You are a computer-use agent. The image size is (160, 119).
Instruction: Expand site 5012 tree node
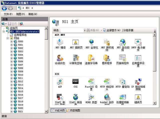click(x=11, y=82)
